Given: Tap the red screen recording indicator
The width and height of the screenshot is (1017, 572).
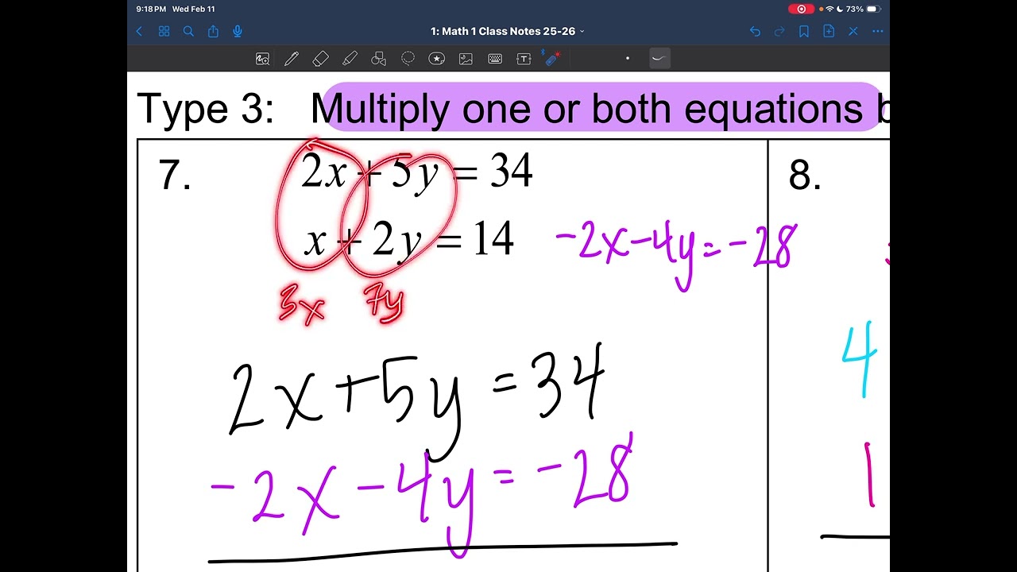Looking at the screenshot, I should [801, 9].
